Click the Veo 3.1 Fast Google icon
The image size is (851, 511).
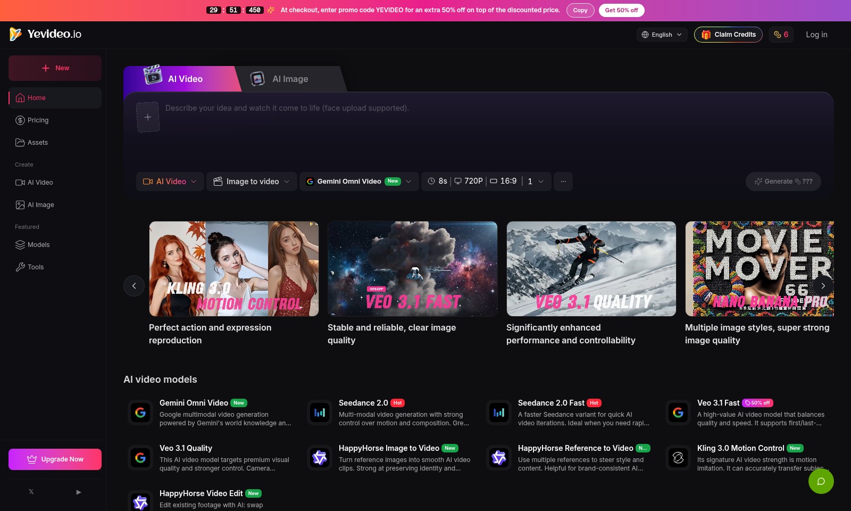(x=678, y=413)
